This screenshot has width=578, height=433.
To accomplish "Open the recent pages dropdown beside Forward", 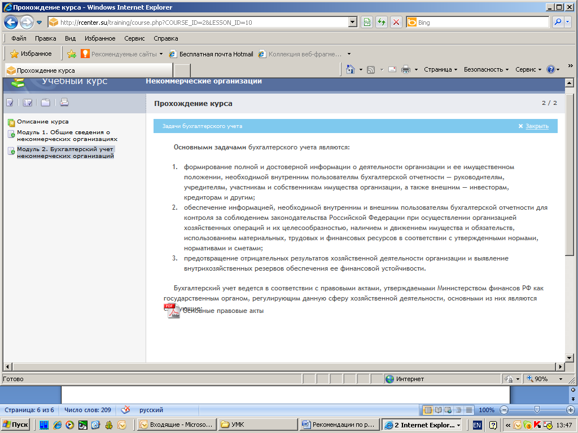I will 39,23.
